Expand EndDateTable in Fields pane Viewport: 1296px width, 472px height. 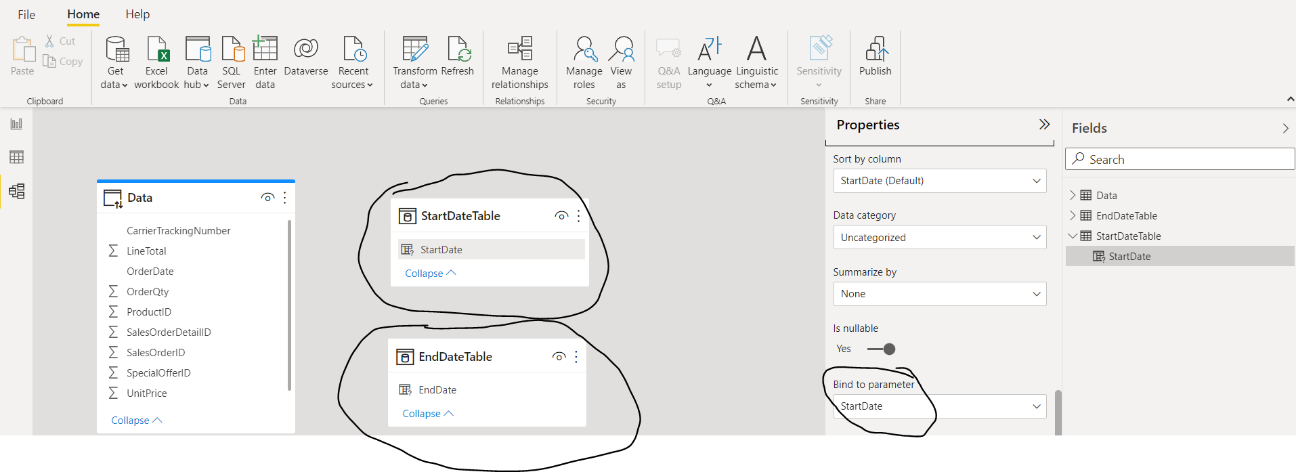pyautogui.click(x=1073, y=215)
